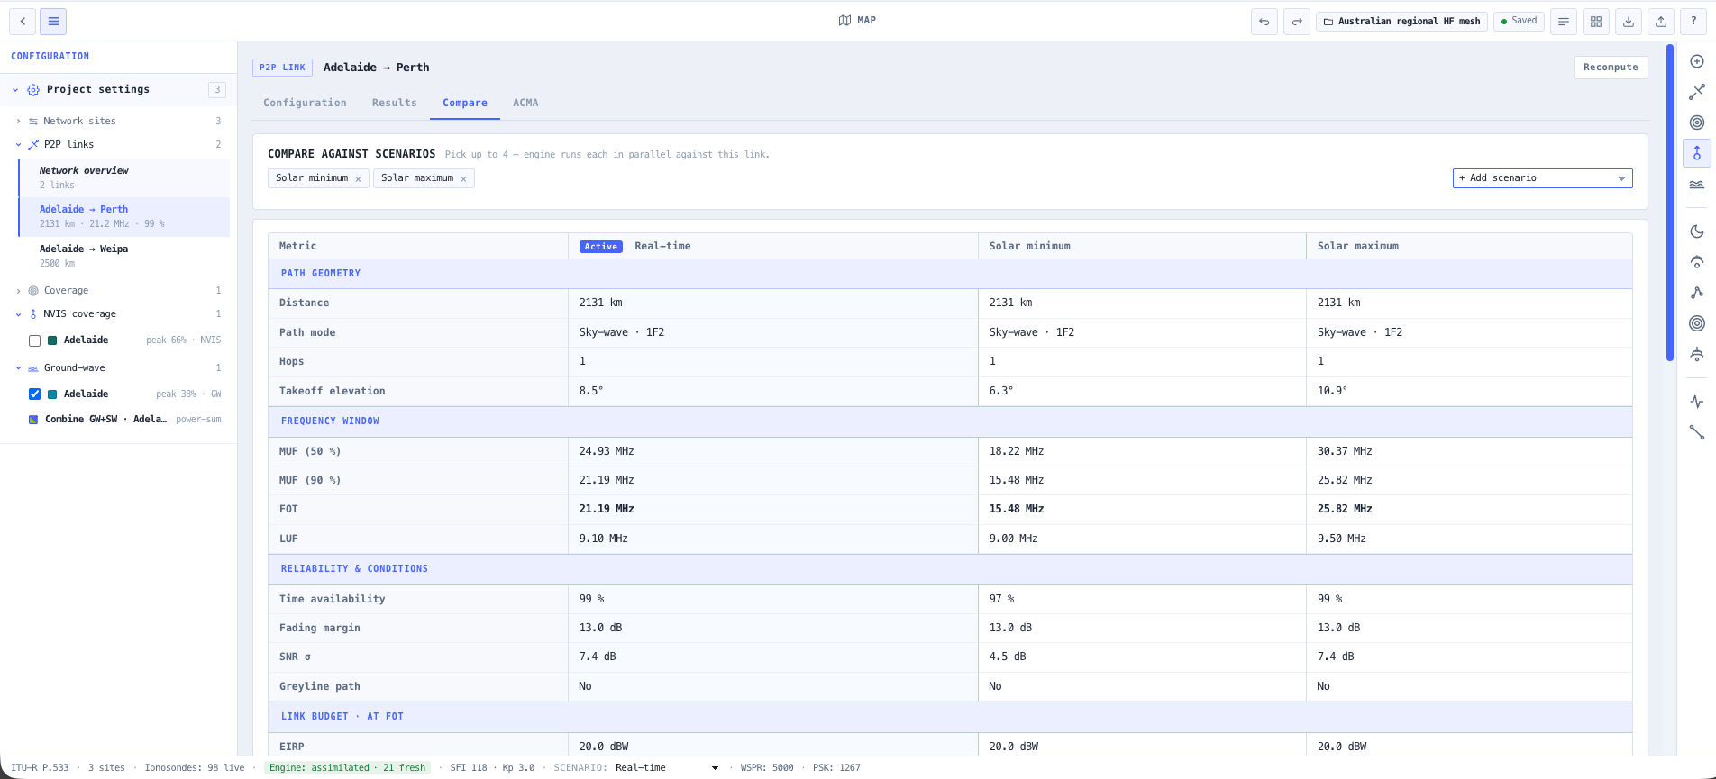Collapse the Ground-wave tree node
This screenshot has width=1716, height=779.
(18, 368)
